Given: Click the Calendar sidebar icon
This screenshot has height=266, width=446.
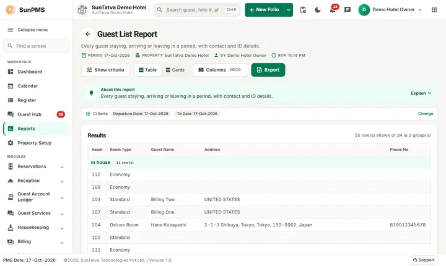Looking at the screenshot, I should [x=11, y=86].
